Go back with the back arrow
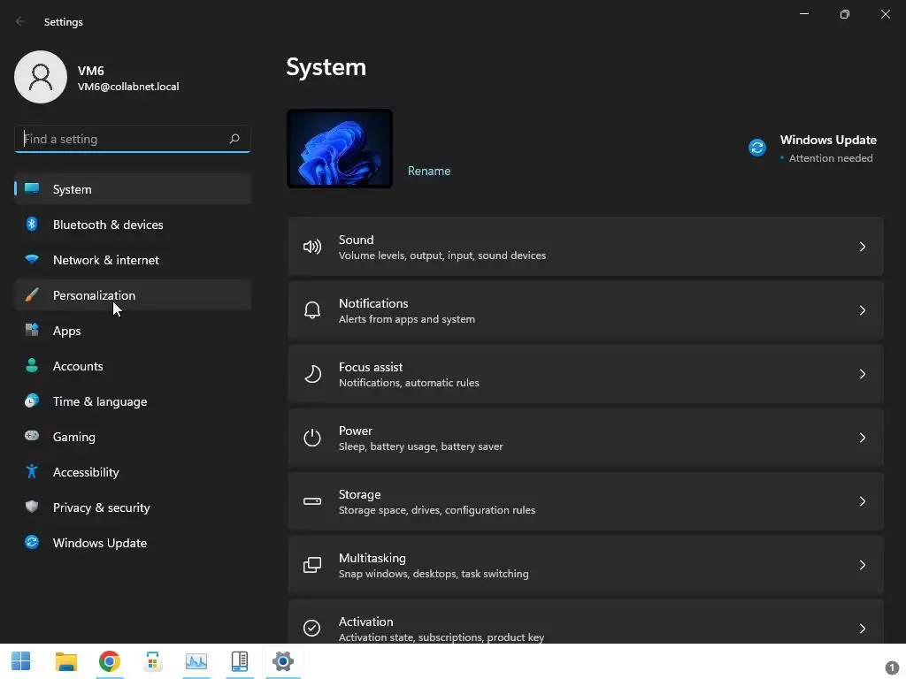 tap(20, 21)
